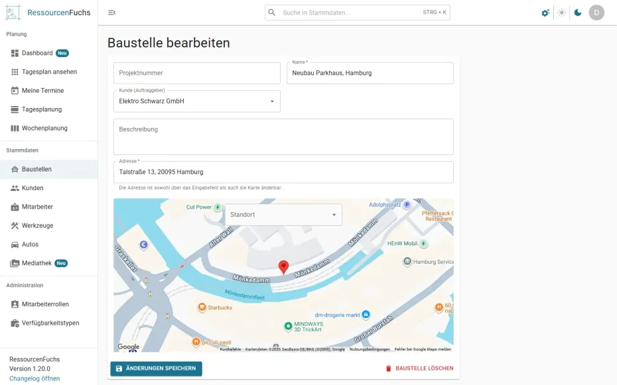Click the Kurzbefehle map link

(231, 349)
